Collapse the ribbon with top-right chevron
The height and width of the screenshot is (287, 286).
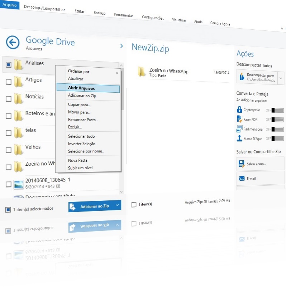coord(282,28)
